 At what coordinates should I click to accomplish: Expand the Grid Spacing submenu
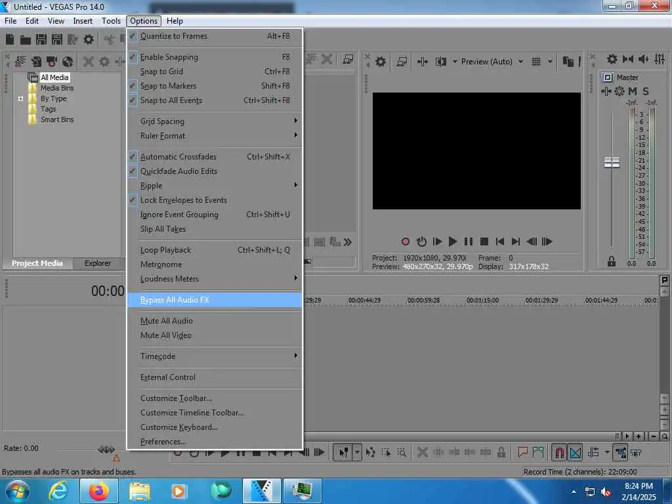(x=215, y=121)
